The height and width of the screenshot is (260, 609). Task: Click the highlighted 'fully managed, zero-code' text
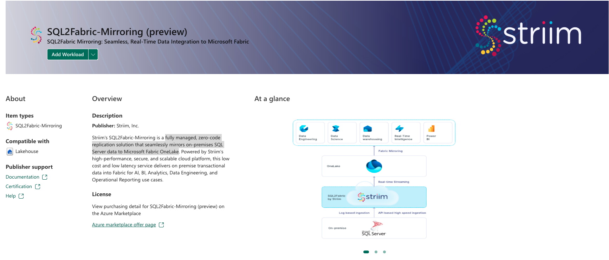[x=193, y=138]
